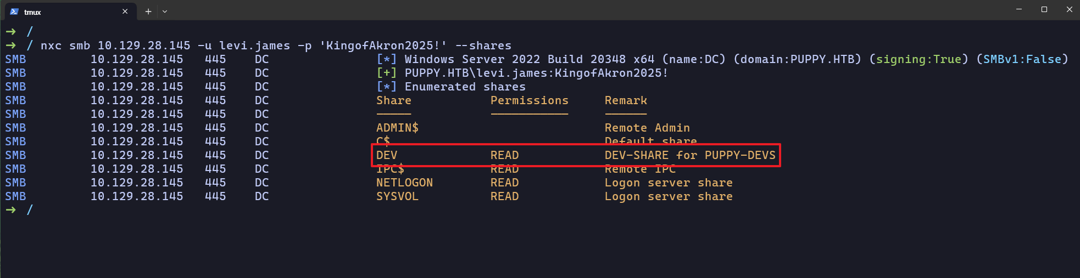This screenshot has height=278, width=1080.
Task: Click the DEV share name
Action: pos(387,155)
